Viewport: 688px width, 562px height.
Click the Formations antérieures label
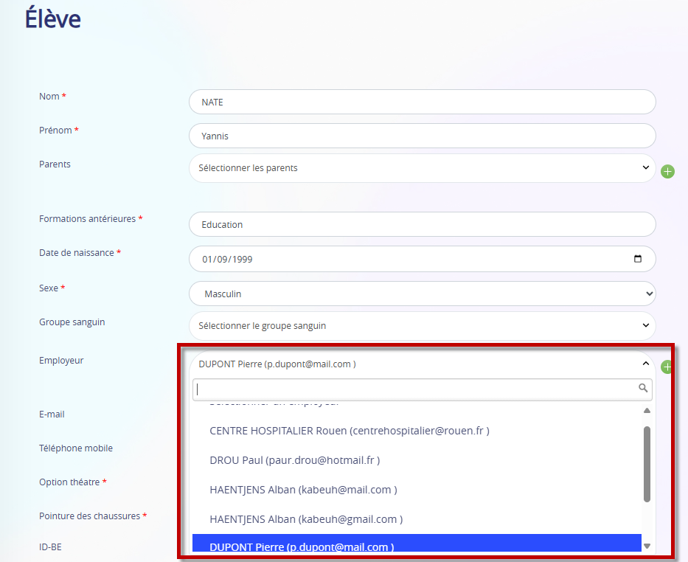[x=87, y=218]
